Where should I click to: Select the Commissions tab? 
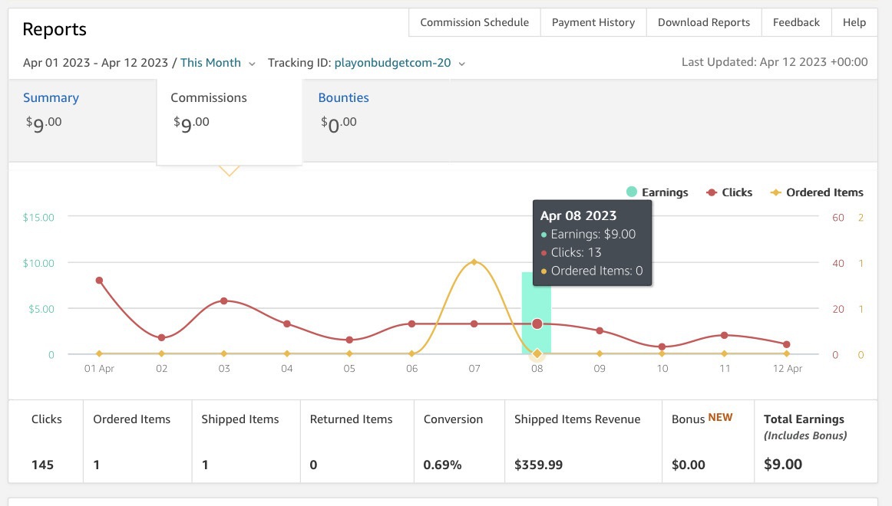coord(230,122)
